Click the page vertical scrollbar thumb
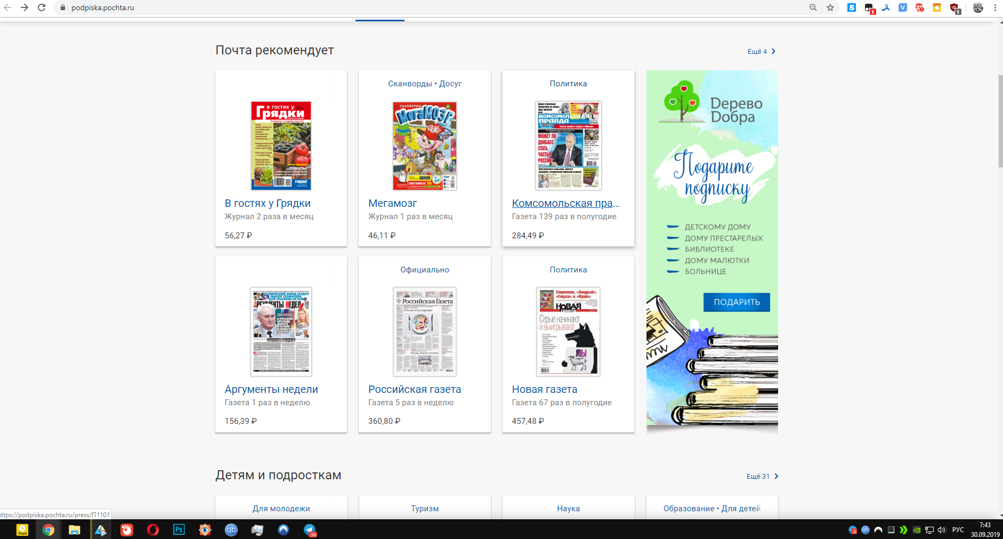The image size is (1003, 539). click(x=1000, y=122)
